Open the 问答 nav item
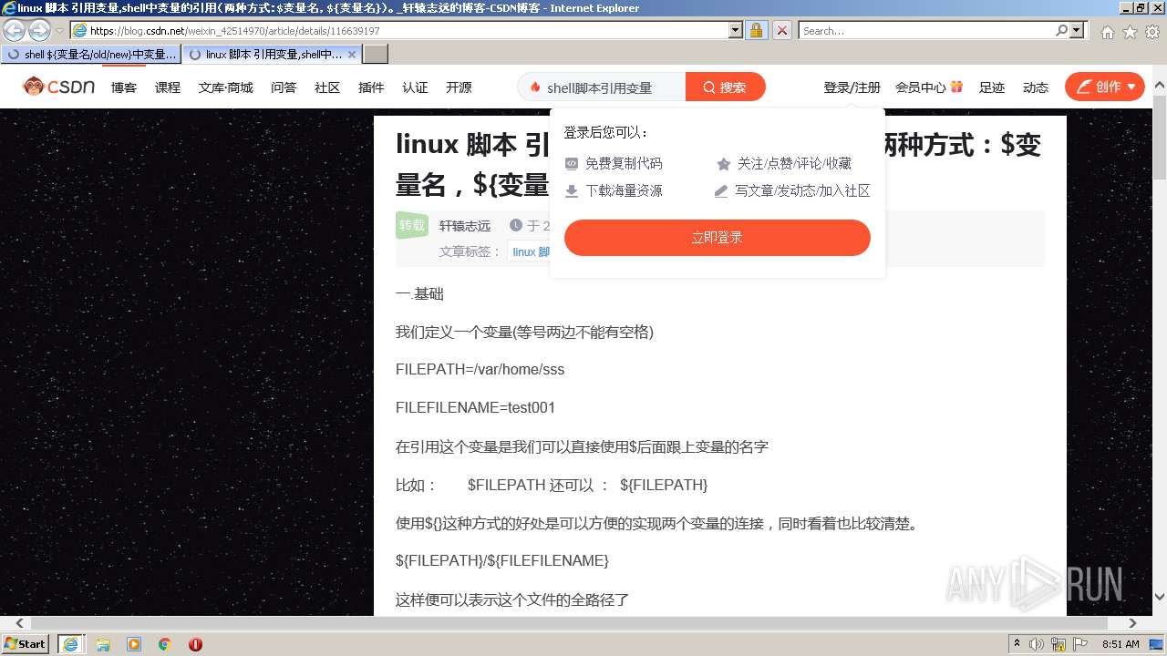The width and height of the screenshot is (1167, 656). (x=284, y=87)
